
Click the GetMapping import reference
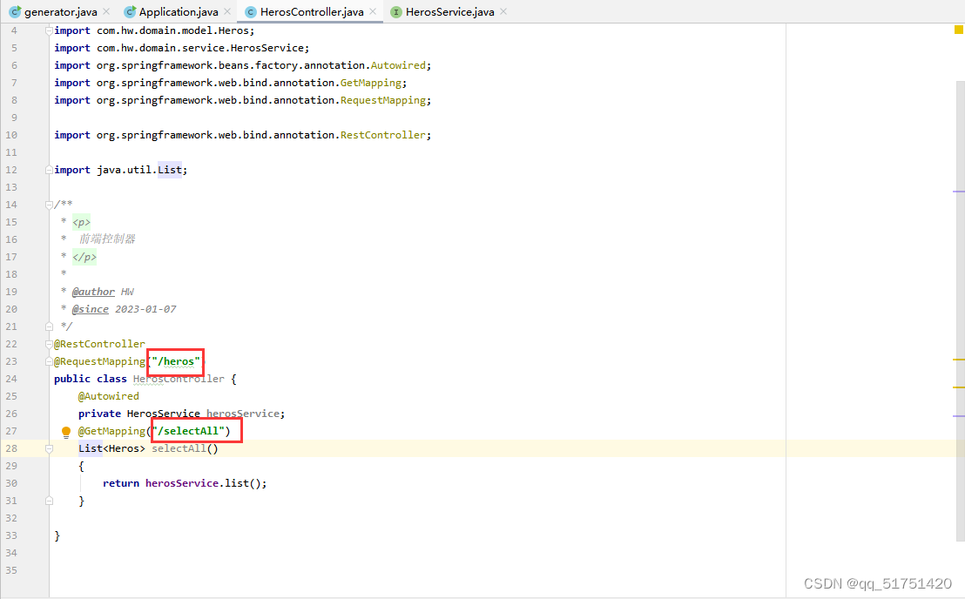pos(370,83)
